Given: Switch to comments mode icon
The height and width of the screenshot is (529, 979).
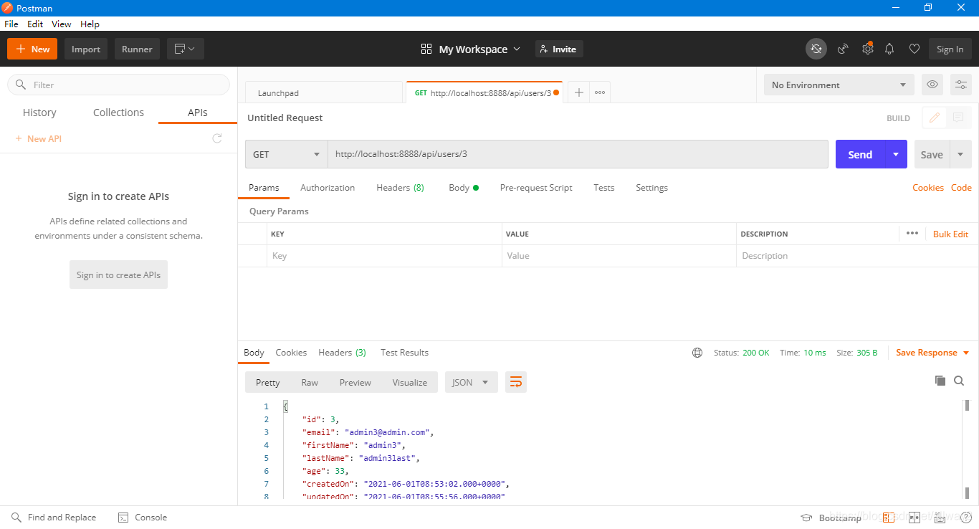Looking at the screenshot, I should (x=958, y=118).
